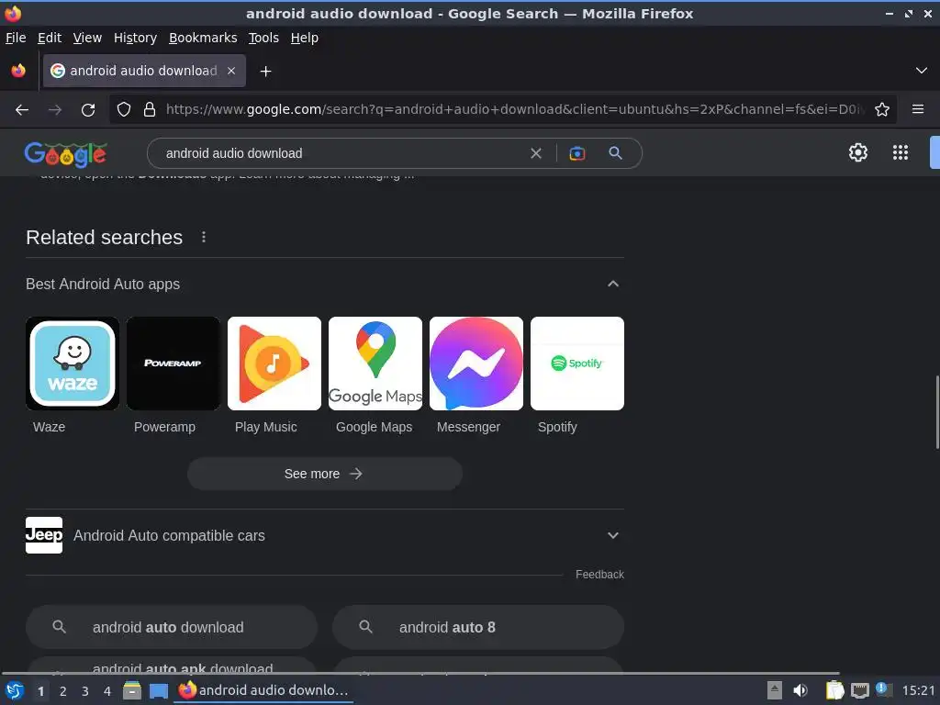Click inside the Google search field
This screenshot has height=705, width=940.
click(x=341, y=153)
